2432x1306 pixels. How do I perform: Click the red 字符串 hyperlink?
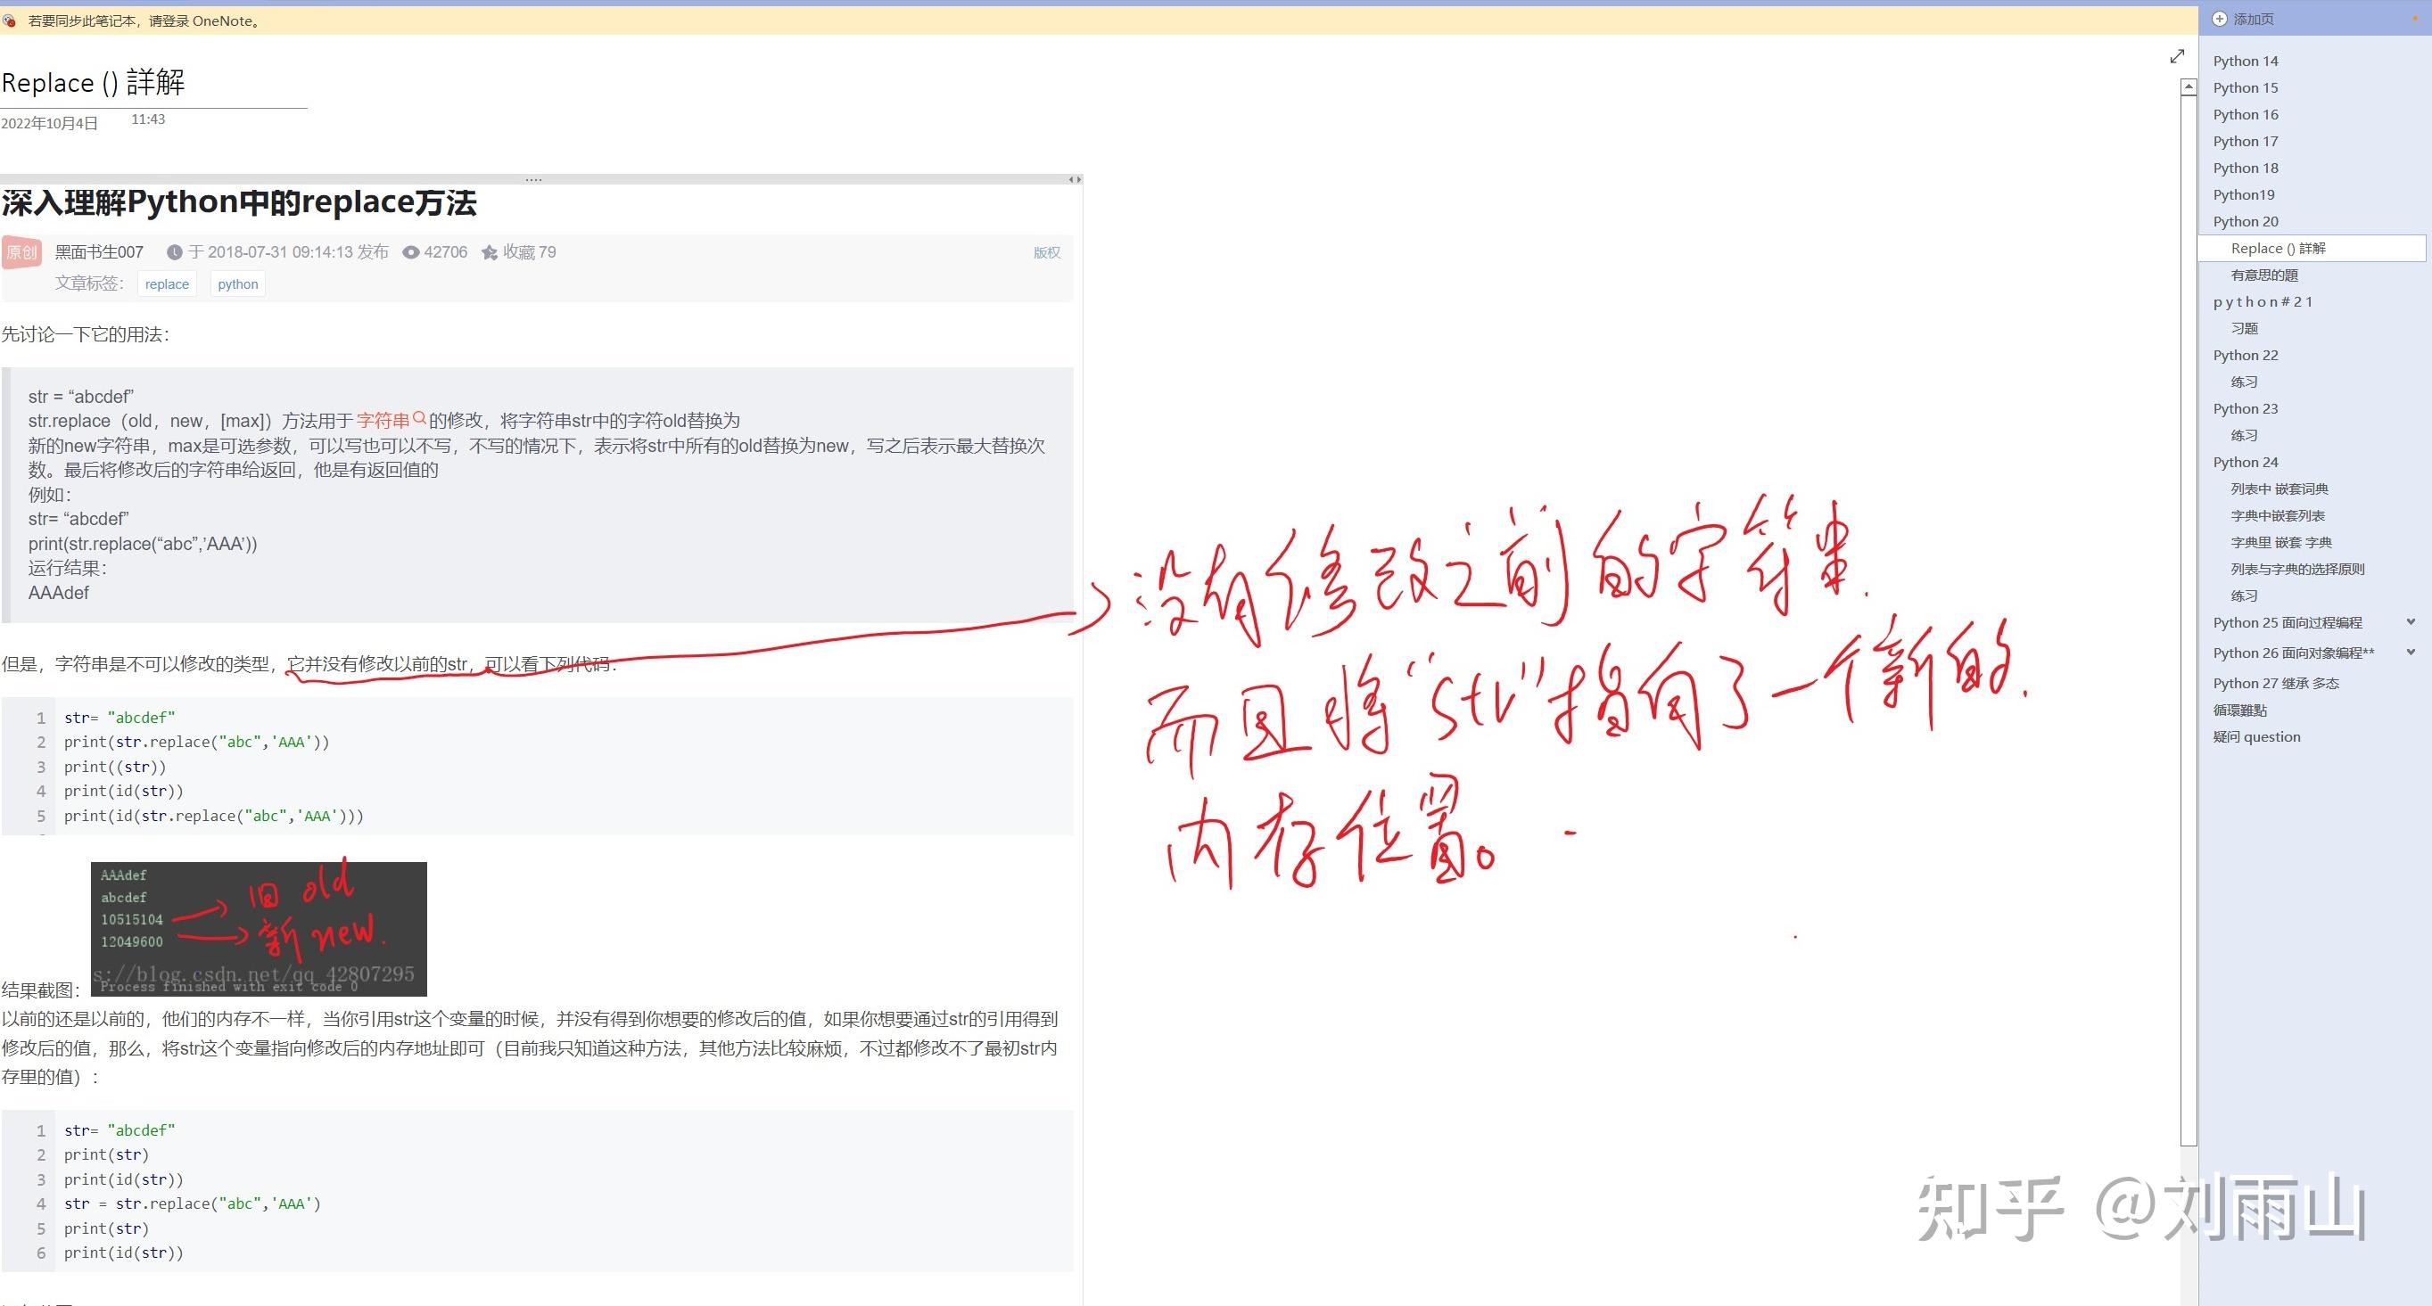pos(383,421)
